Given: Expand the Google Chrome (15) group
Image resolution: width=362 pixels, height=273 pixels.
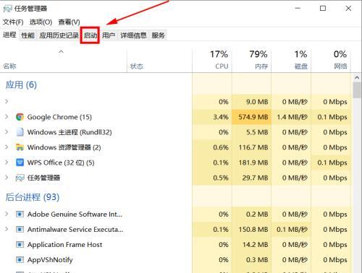Looking at the screenshot, I should [x=7, y=117].
